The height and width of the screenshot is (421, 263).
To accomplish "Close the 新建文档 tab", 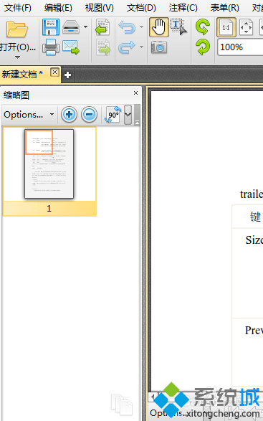I will pos(54,72).
